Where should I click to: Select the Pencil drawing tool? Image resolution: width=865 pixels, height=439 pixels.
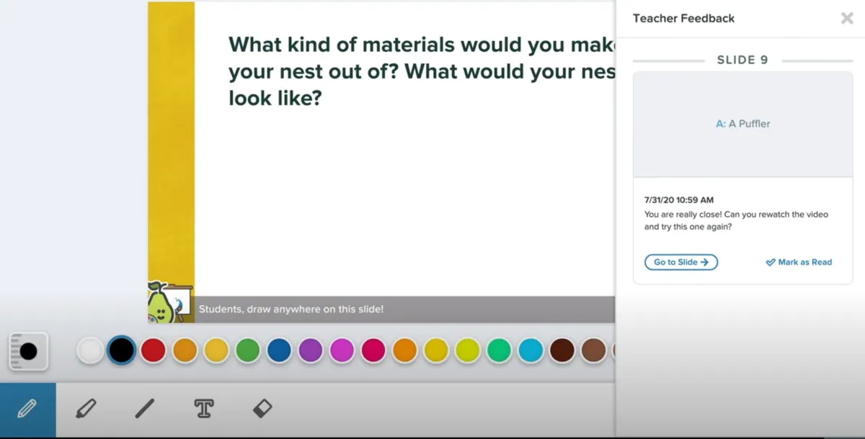[27, 409]
